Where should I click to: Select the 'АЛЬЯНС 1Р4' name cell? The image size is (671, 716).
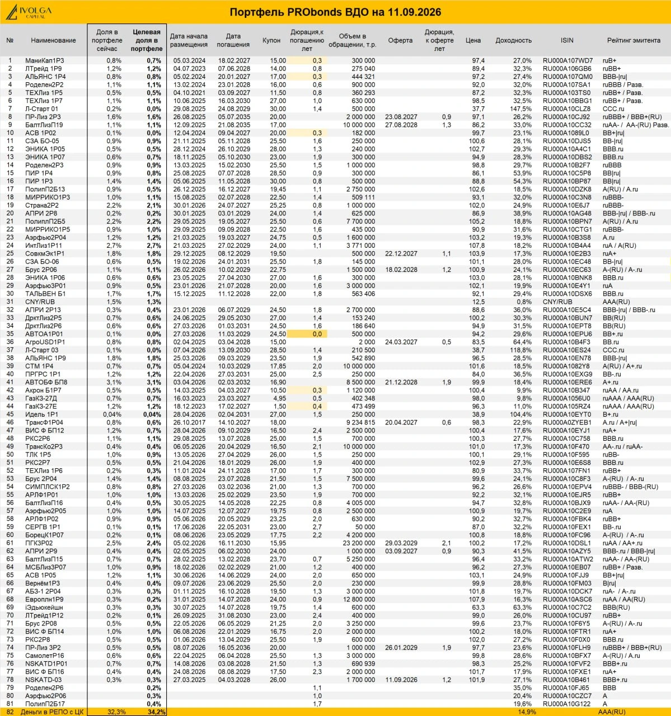click(45, 77)
